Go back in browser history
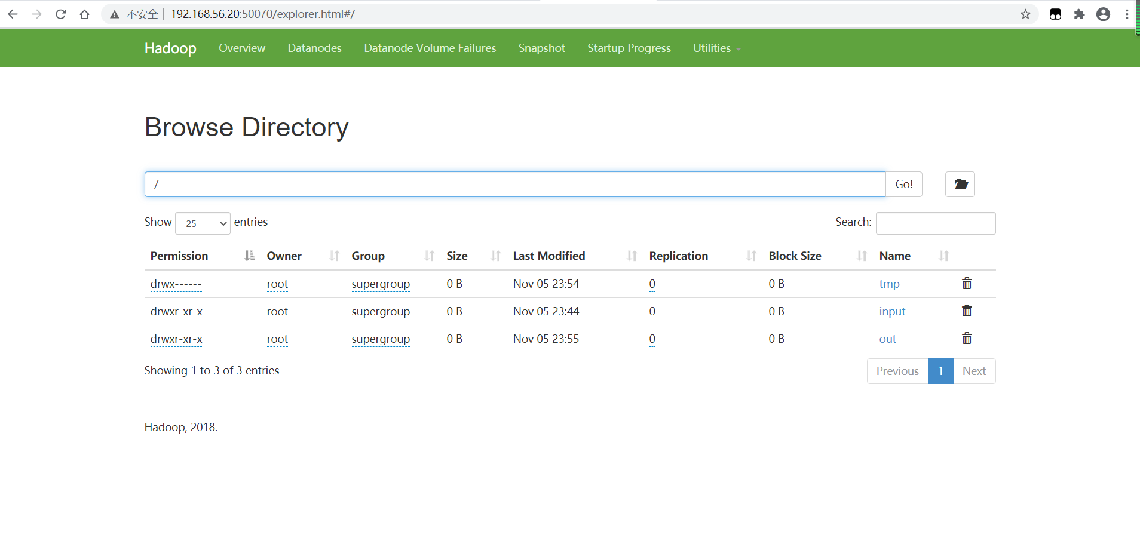This screenshot has width=1140, height=544. pyautogui.click(x=13, y=14)
